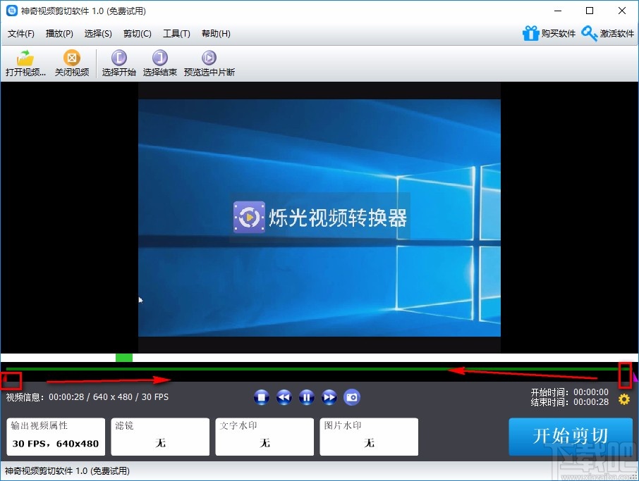Open the 输出视频属性 output properties panel
Image resolution: width=639 pixels, height=481 pixels.
pos(56,437)
